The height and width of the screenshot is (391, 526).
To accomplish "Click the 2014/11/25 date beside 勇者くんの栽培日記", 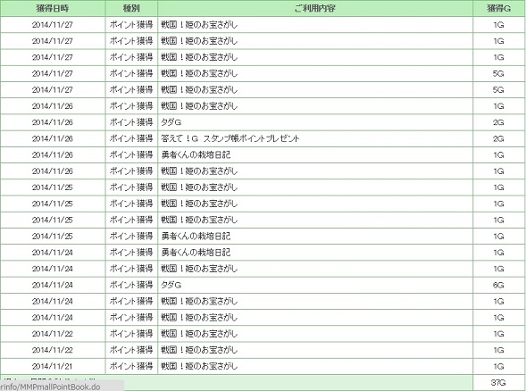I will point(53,236).
